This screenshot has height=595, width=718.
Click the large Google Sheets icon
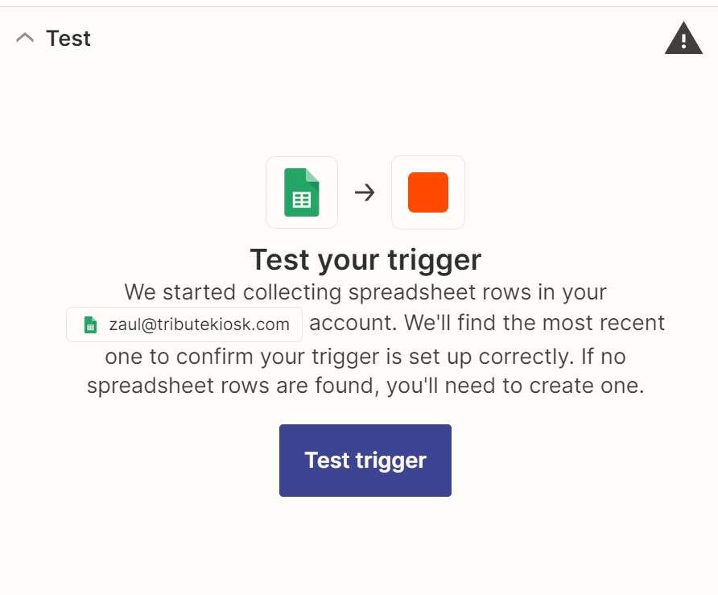[x=302, y=192]
